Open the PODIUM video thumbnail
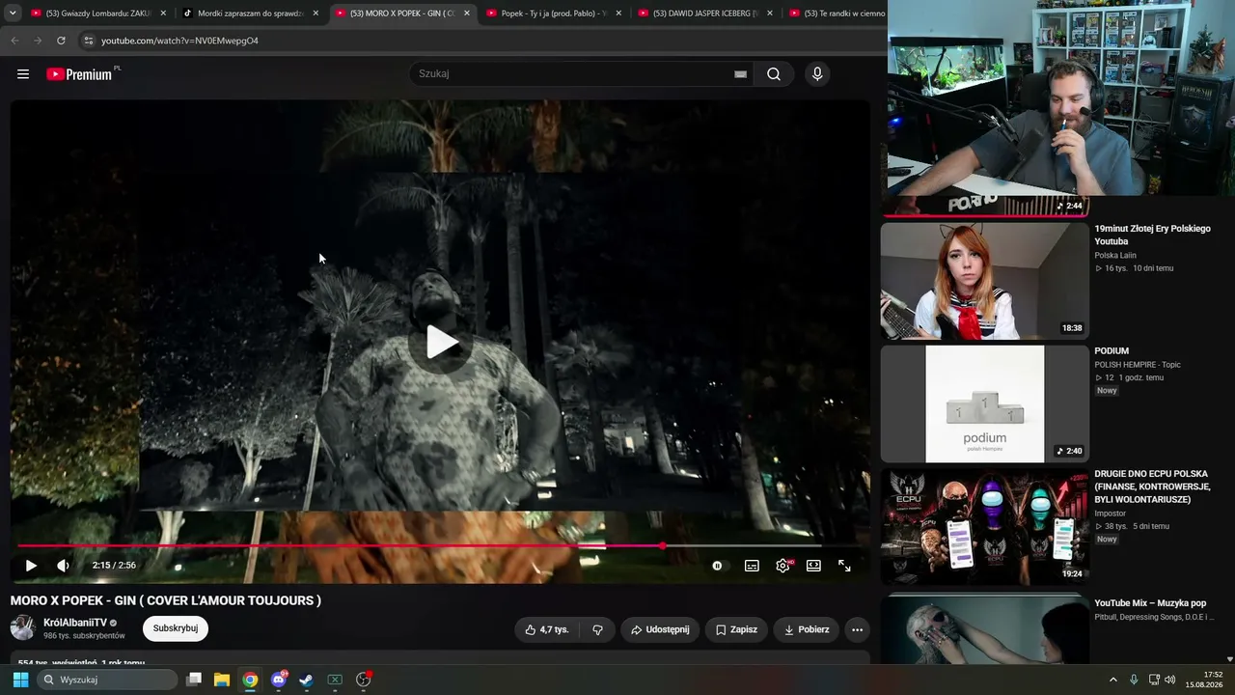This screenshot has height=695, width=1235. 984,404
